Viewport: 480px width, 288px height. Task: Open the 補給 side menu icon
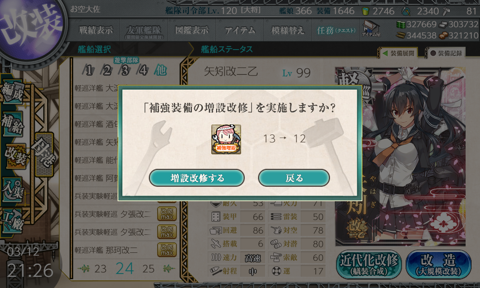tap(13, 124)
